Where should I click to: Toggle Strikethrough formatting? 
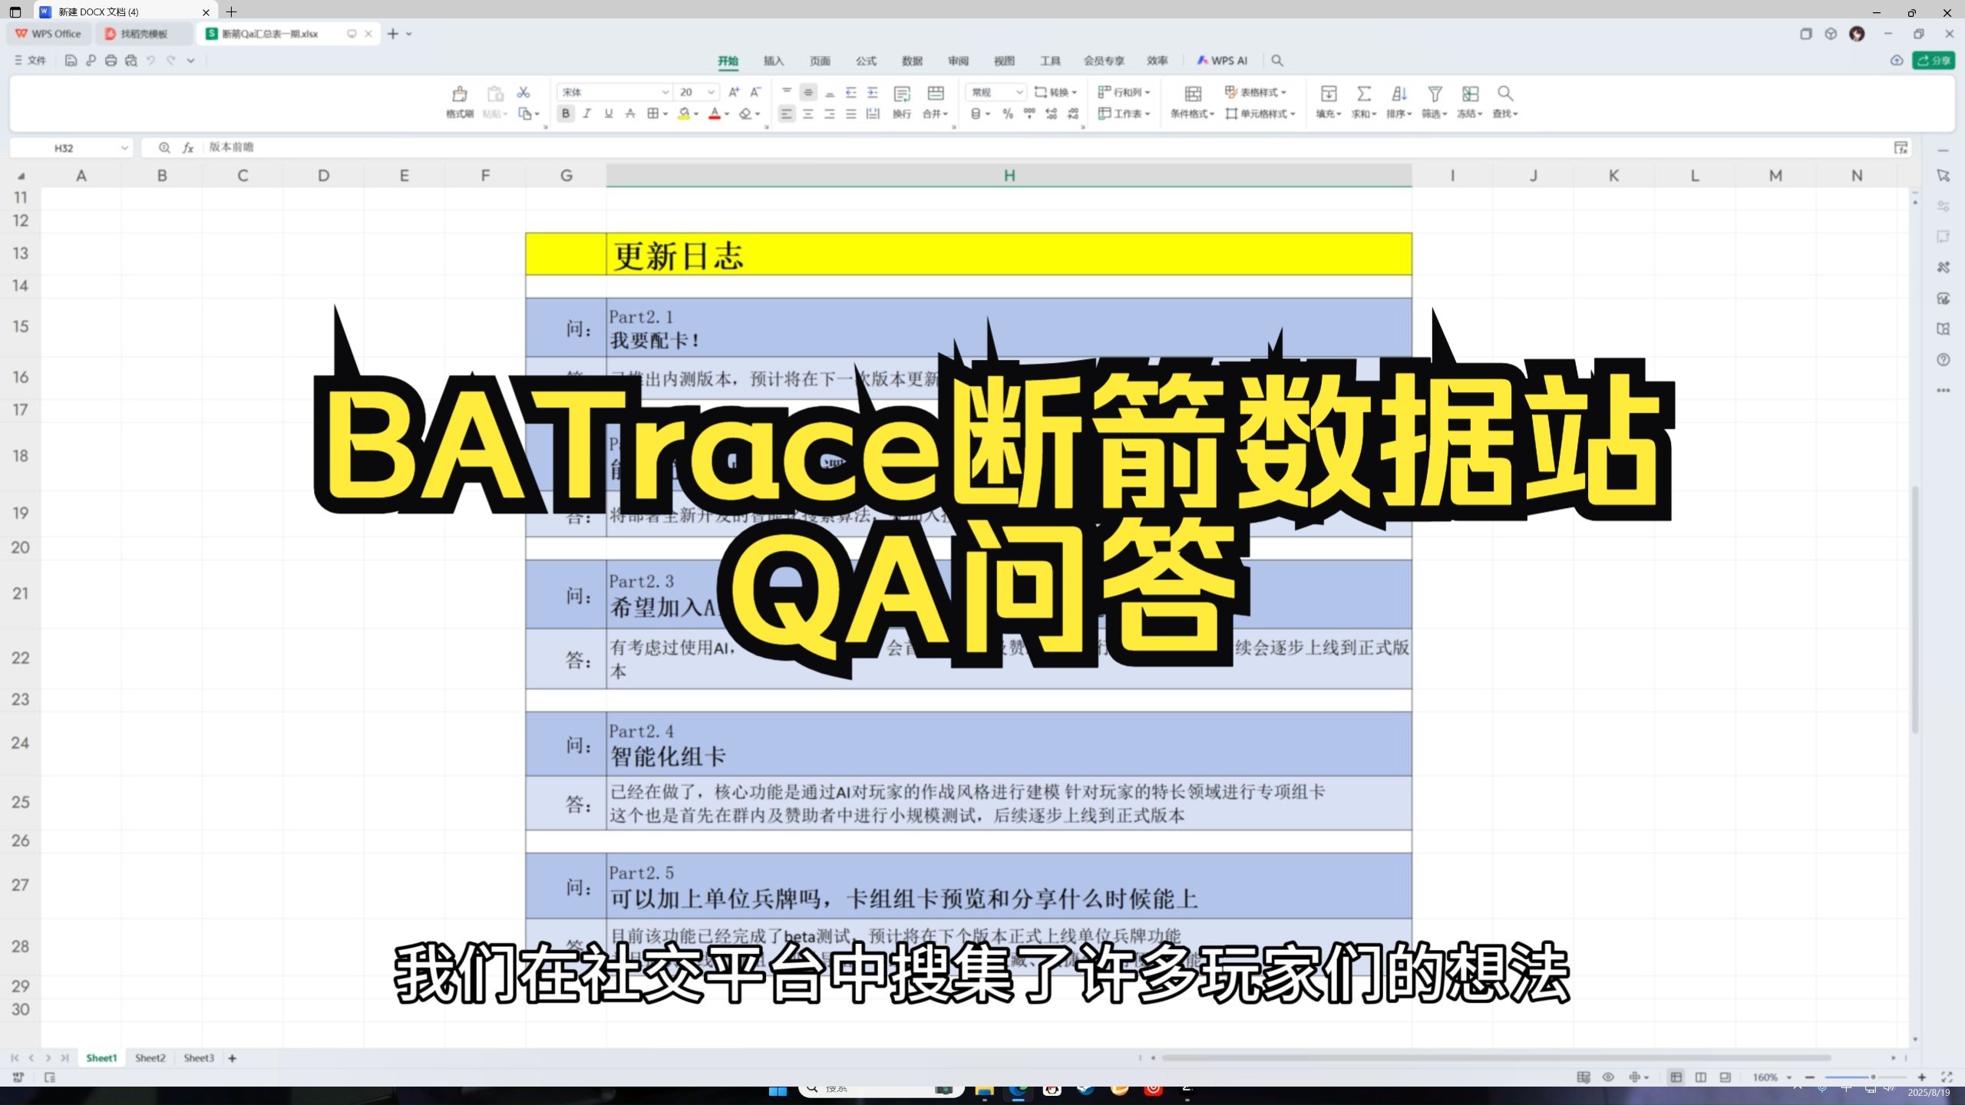coord(630,114)
